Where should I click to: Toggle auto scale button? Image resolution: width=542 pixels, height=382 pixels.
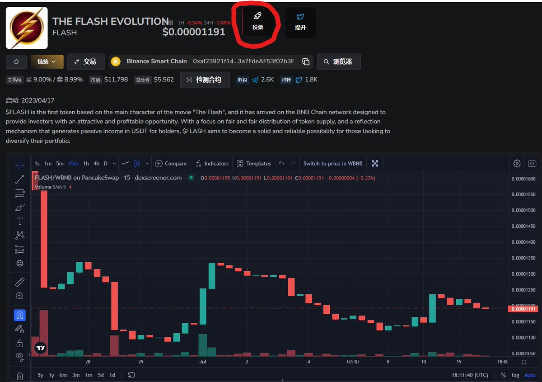(529, 375)
